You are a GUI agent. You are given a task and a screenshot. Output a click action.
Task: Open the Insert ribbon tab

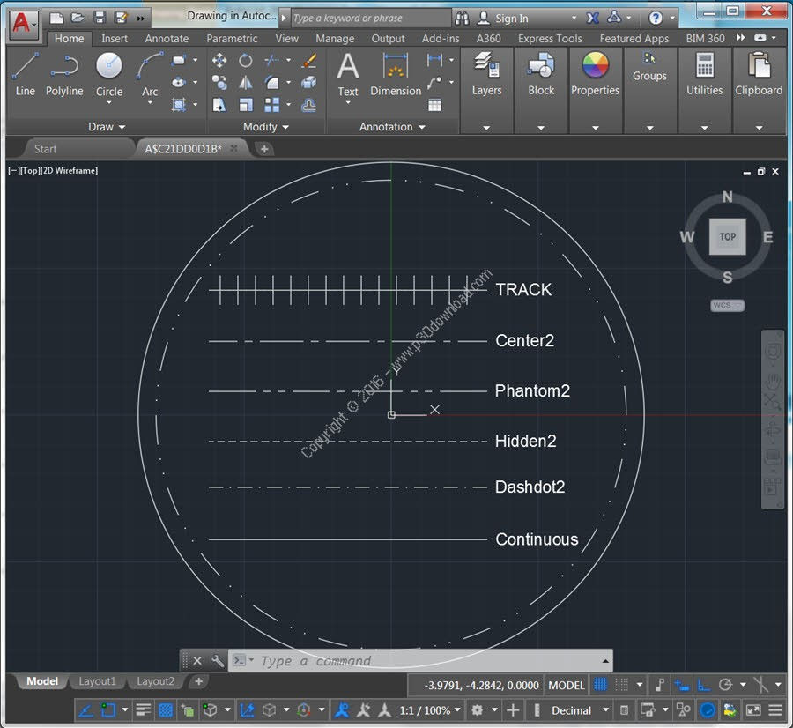tap(115, 39)
